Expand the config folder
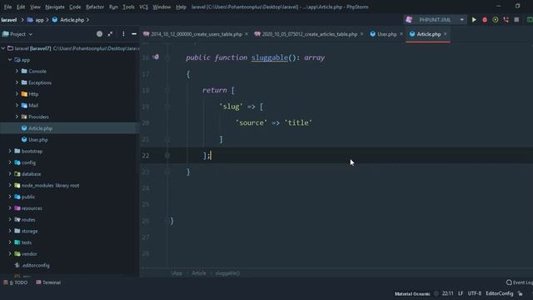 [x=10, y=162]
